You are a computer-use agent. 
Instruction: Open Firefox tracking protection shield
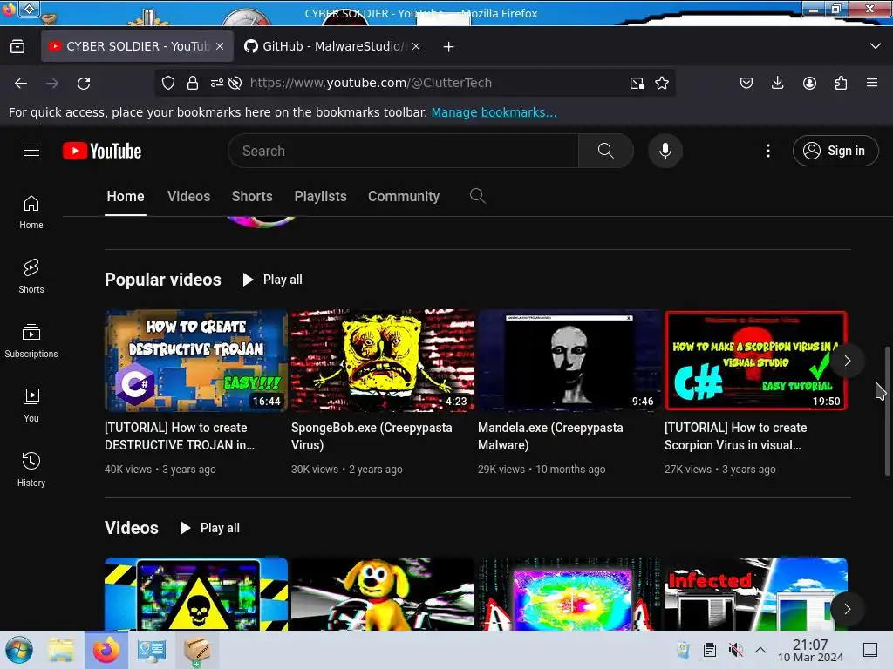point(168,83)
